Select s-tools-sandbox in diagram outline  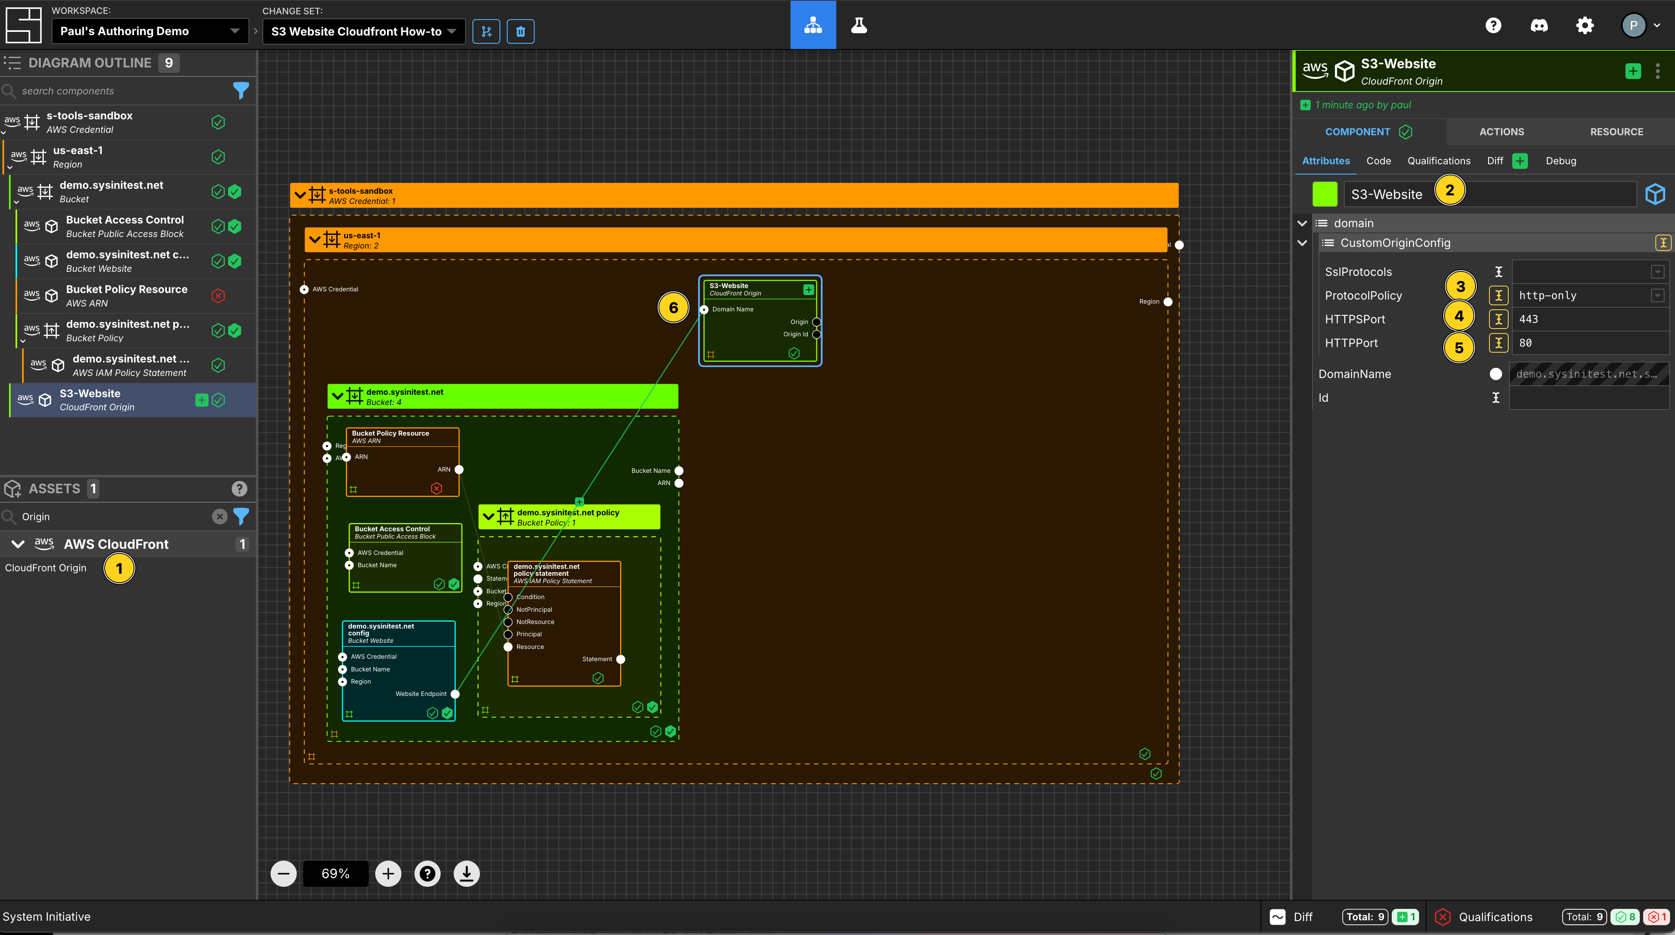128,122
